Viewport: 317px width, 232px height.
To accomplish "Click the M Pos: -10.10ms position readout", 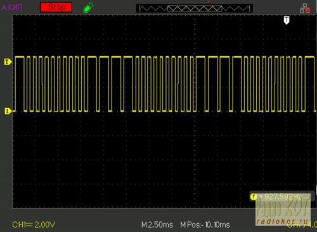I will [x=205, y=225].
